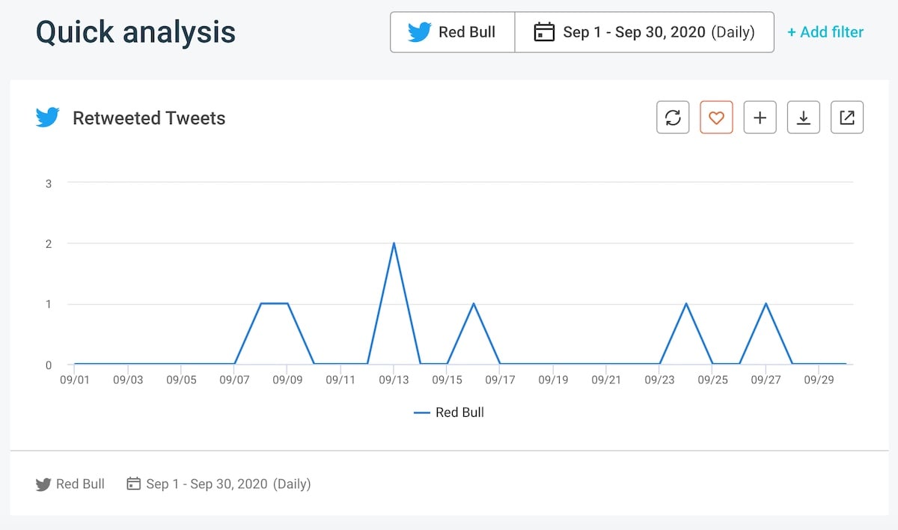Add the chart using the plus icon
Viewport: 898px width, 530px height.
pyautogui.click(x=760, y=117)
